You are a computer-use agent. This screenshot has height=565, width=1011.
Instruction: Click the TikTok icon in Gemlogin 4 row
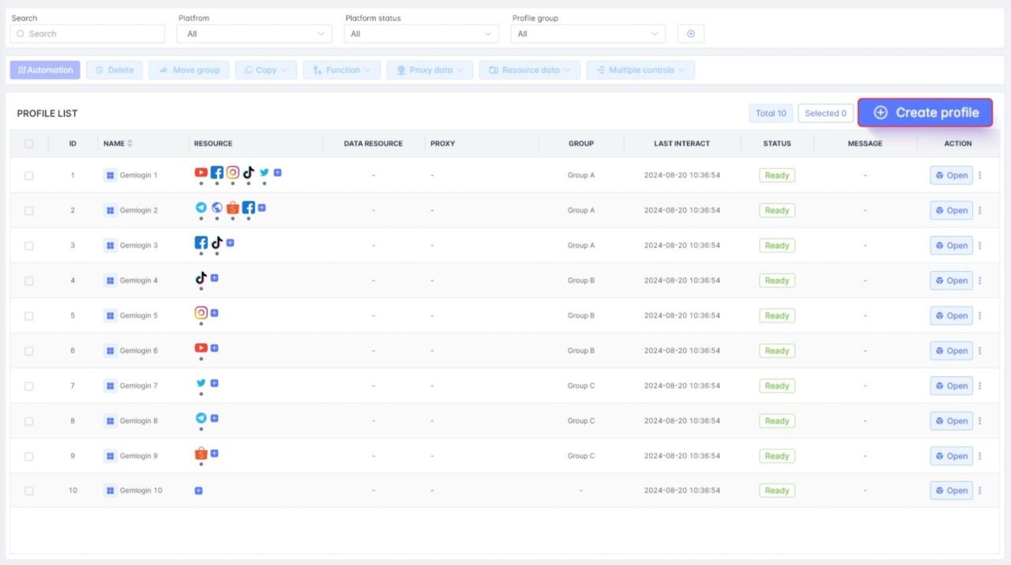201,278
